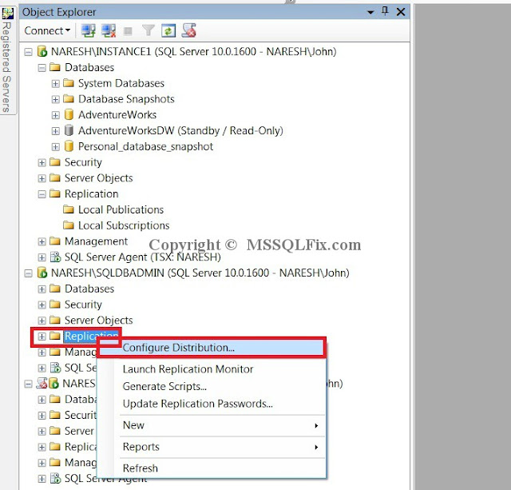
Task: Click the Personal_database_snapshot database icon
Action: click(x=69, y=146)
